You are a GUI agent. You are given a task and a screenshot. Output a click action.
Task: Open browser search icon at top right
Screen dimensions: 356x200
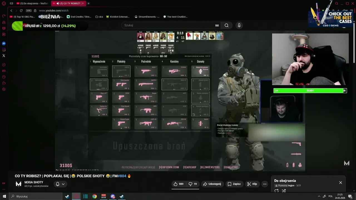click(x=337, y=3)
